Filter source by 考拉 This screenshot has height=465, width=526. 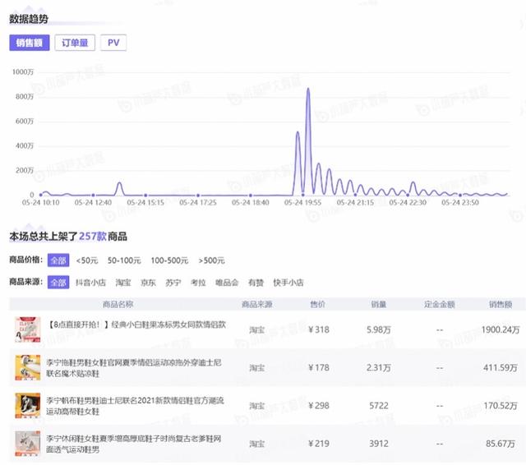[198, 283]
